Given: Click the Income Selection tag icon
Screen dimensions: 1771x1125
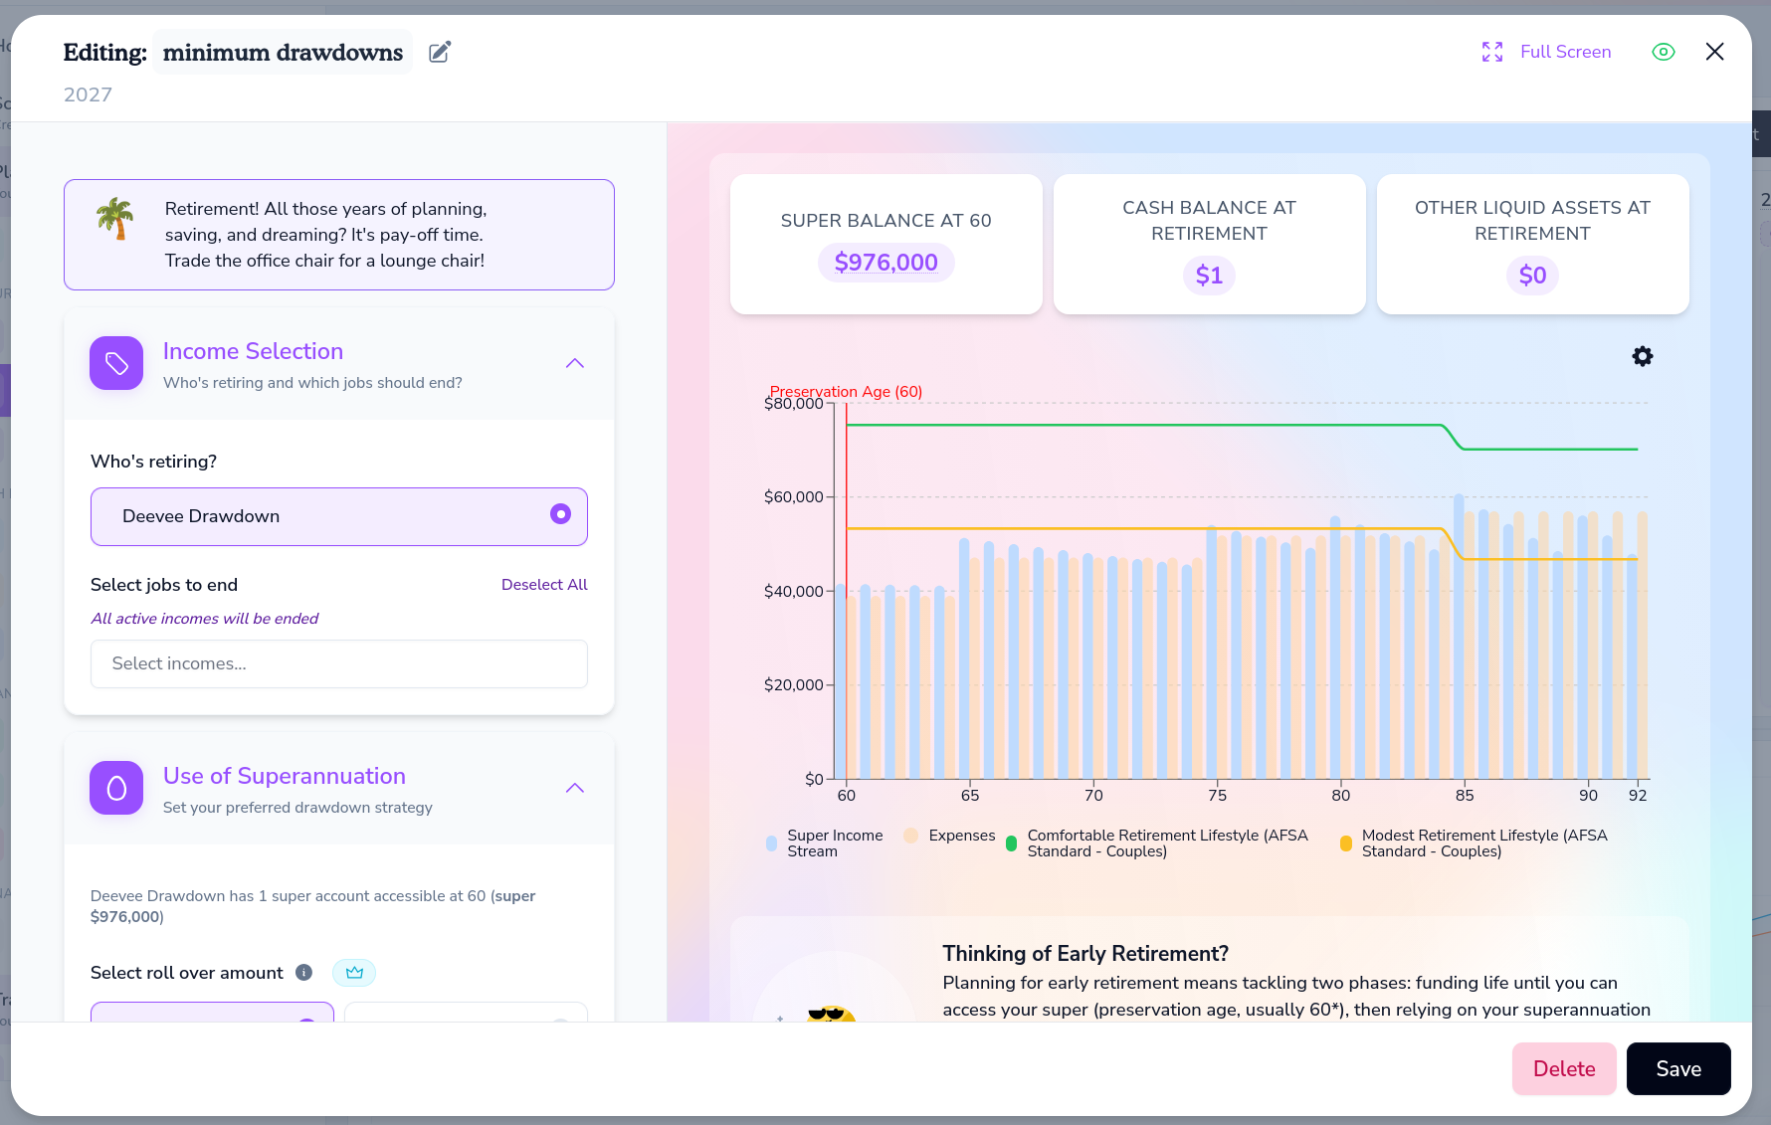Looking at the screenshot, I should point(116,363).
